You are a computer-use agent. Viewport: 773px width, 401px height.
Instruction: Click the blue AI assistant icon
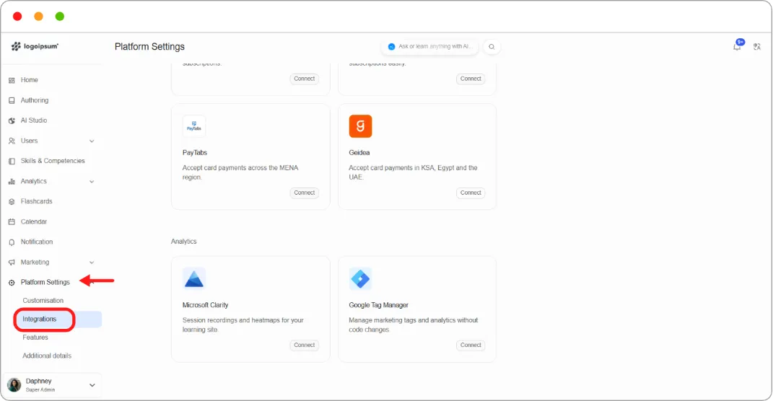pos(391,47)
